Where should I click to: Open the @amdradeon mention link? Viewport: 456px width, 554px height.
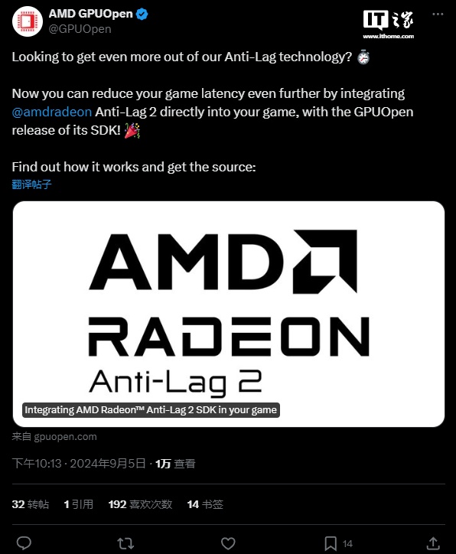(51, 112)
